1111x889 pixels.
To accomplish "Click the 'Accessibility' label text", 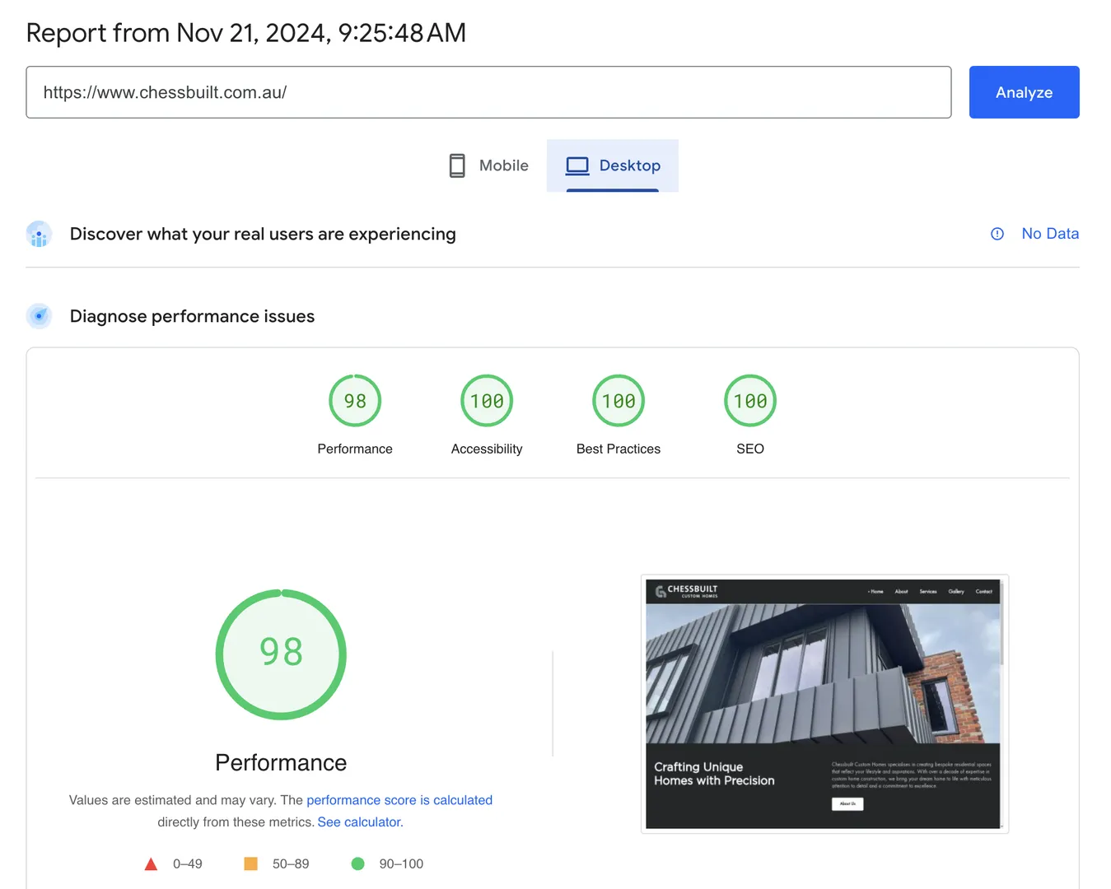I will coord(487,449).
